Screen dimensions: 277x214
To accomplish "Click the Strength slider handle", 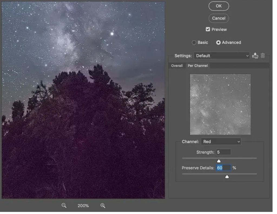I will (219, 161).
